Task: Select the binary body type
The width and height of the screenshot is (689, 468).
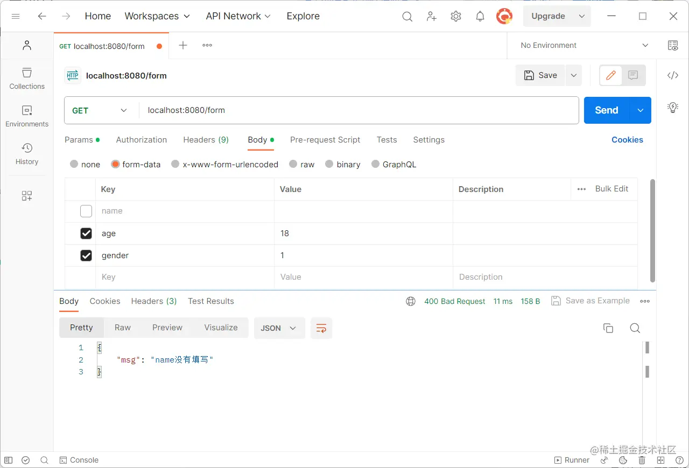Action: 329,164
